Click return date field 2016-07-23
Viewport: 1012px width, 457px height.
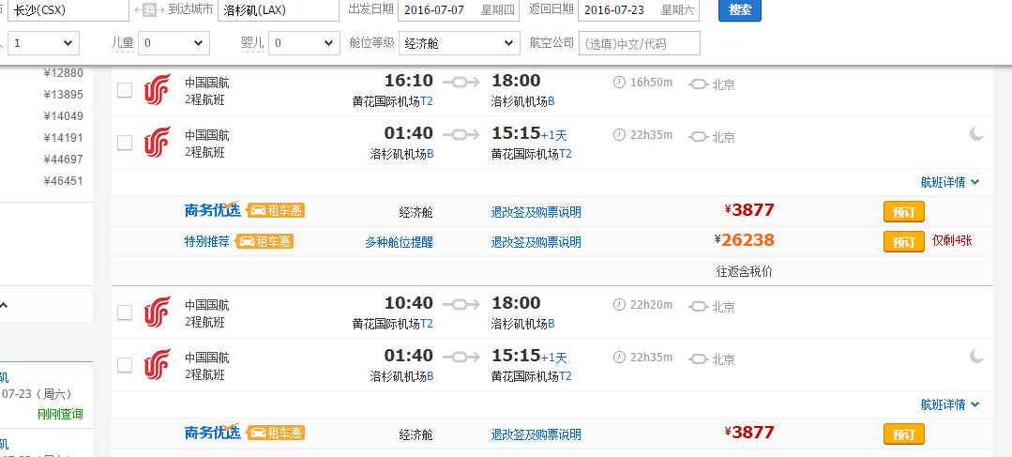click(639, 10)
